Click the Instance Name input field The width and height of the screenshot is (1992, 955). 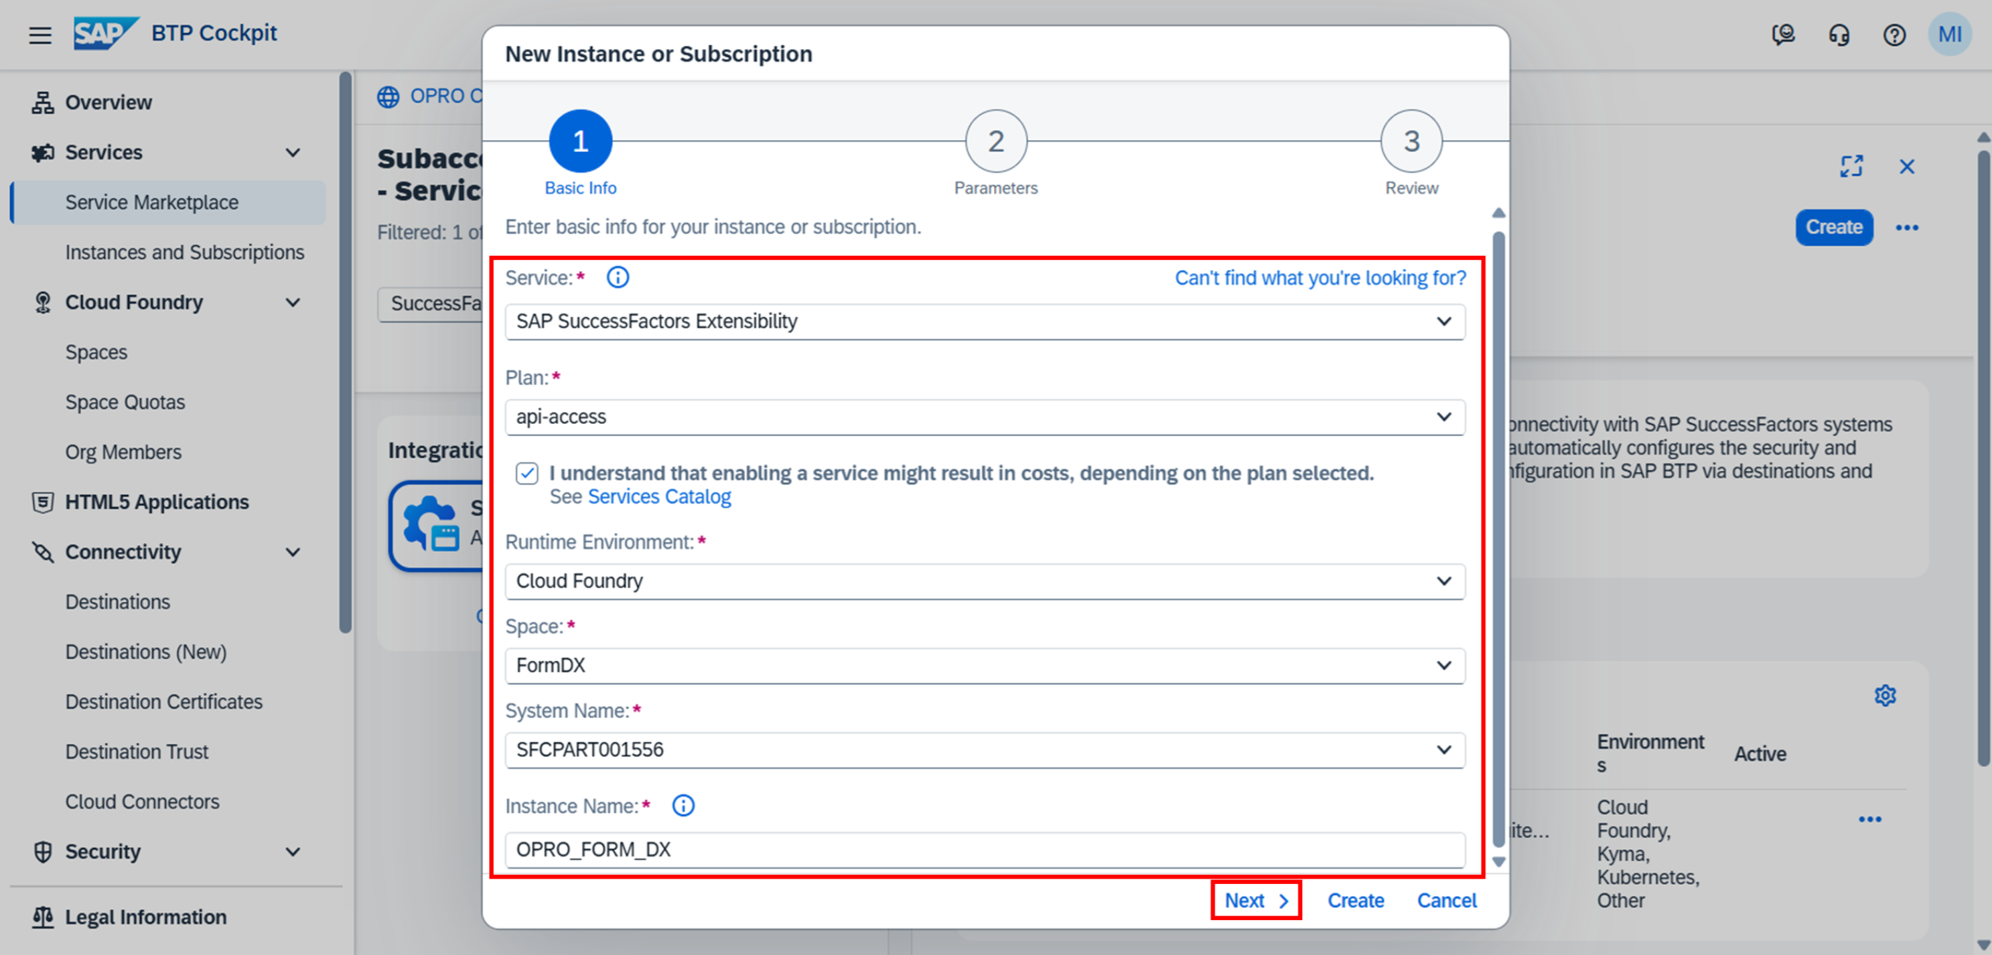pos(984,849)
